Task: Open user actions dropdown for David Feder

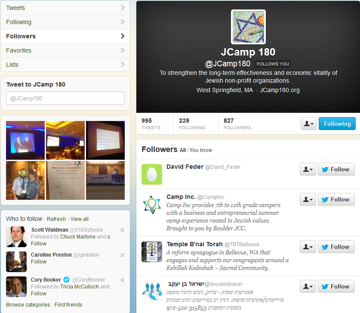Action: (308, 169)
